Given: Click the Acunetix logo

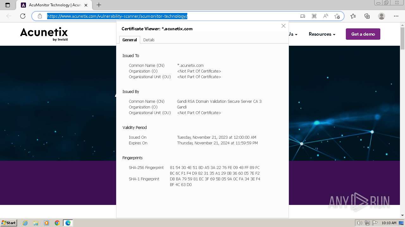Looking at the screenshot, I should [x=44, y=34].
